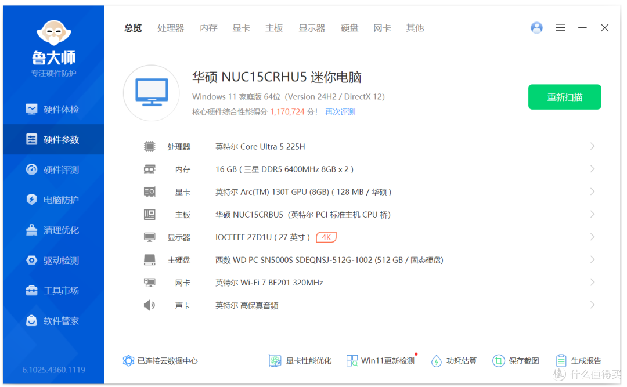Expand 显示器 row chevron

click(592, 237)
